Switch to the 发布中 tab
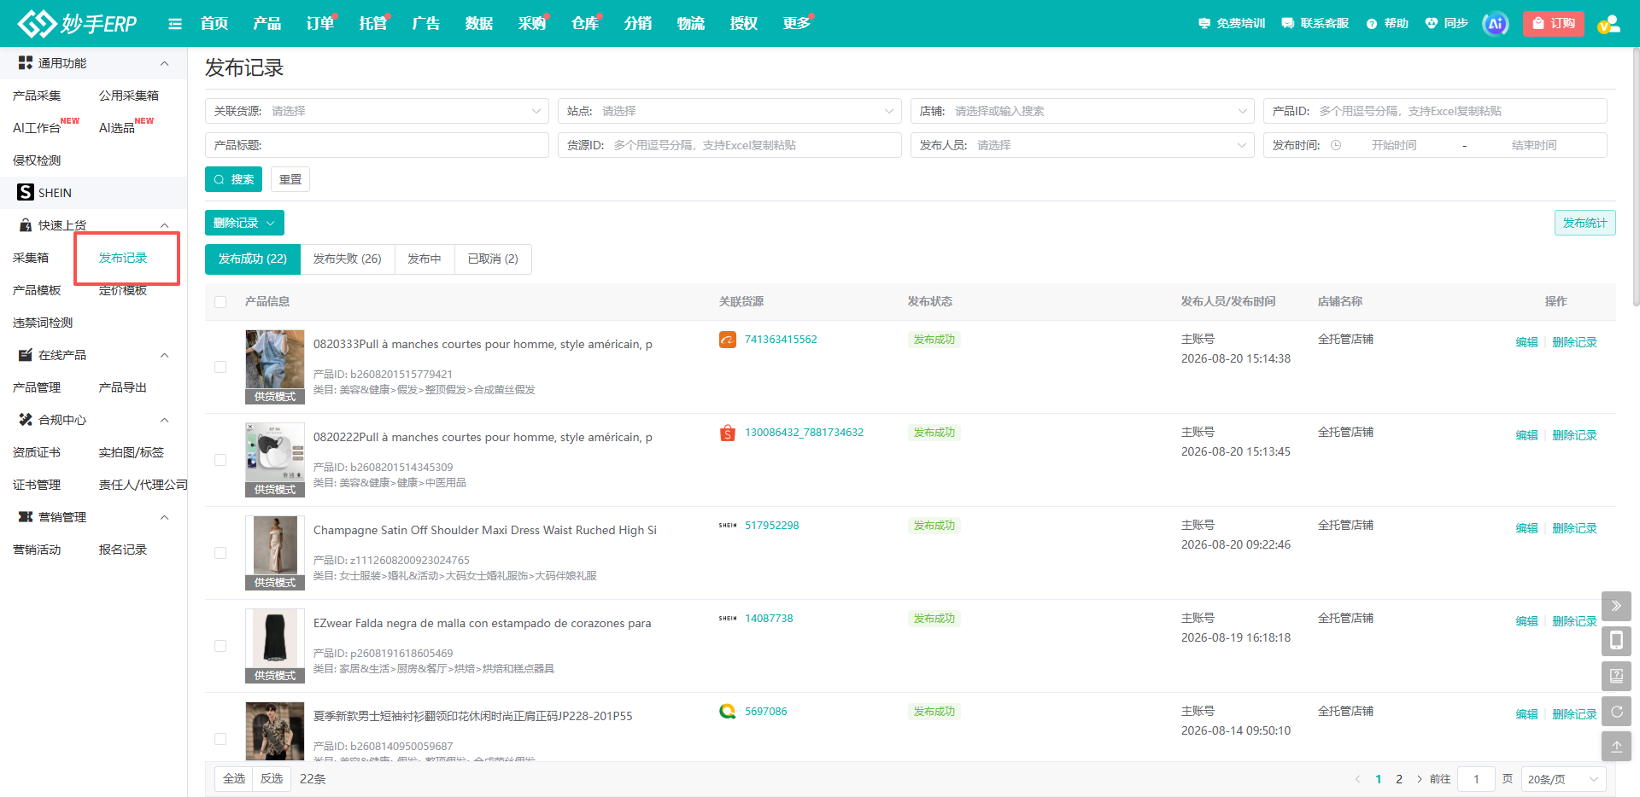This screenshot has width=1640, height=797. click(425, 259)
